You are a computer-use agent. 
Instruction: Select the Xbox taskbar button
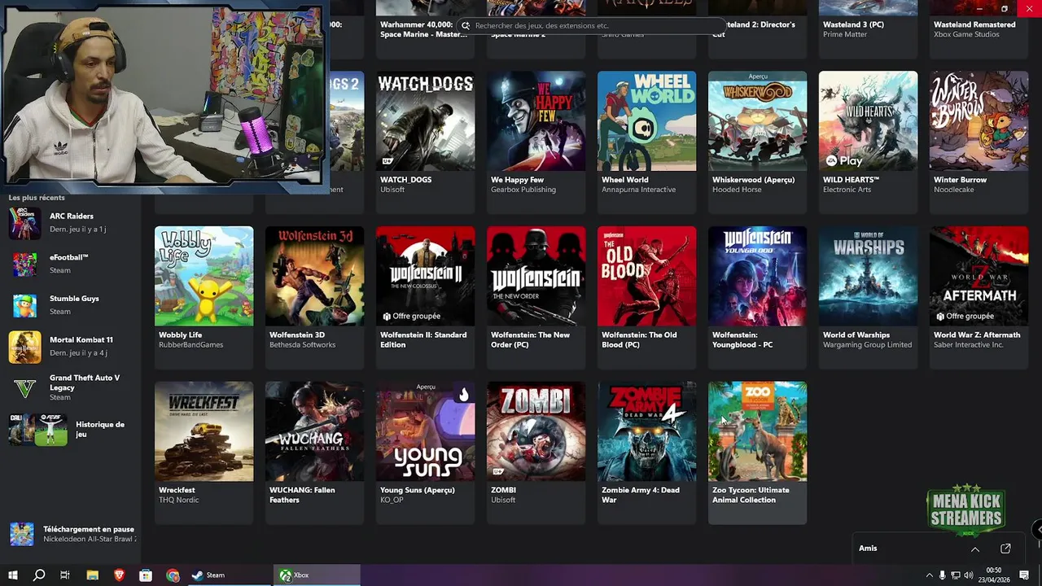tap(317, 575)
